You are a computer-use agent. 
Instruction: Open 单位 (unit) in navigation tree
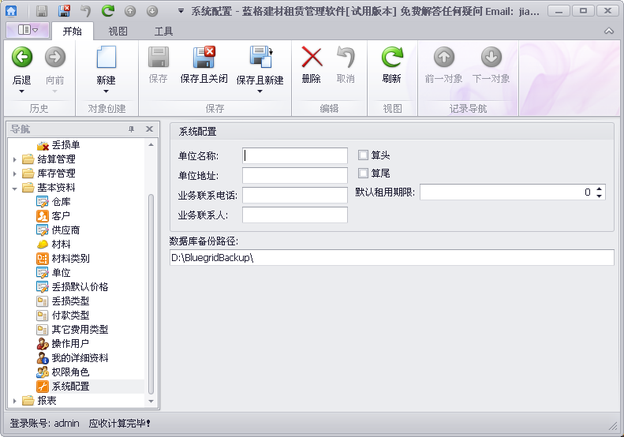point(61,273)
